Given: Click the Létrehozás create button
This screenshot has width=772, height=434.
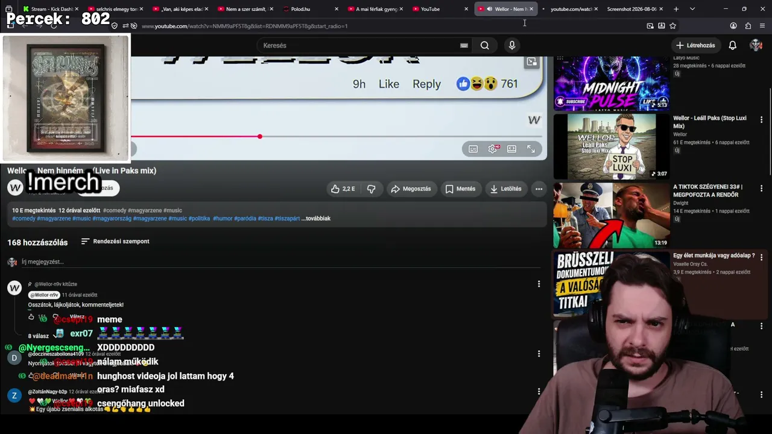Looking at the screenshot, I should pyautogui.click(x=696, y=45).
